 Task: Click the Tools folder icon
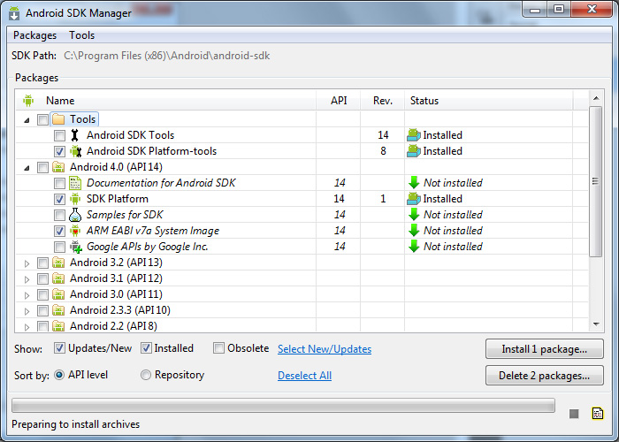click(58, 119)
